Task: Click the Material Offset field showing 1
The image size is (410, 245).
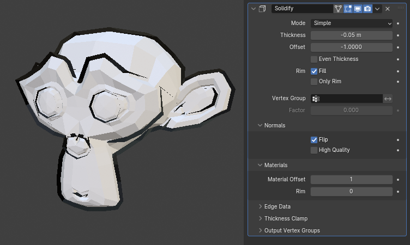Action: pos(352,180)
